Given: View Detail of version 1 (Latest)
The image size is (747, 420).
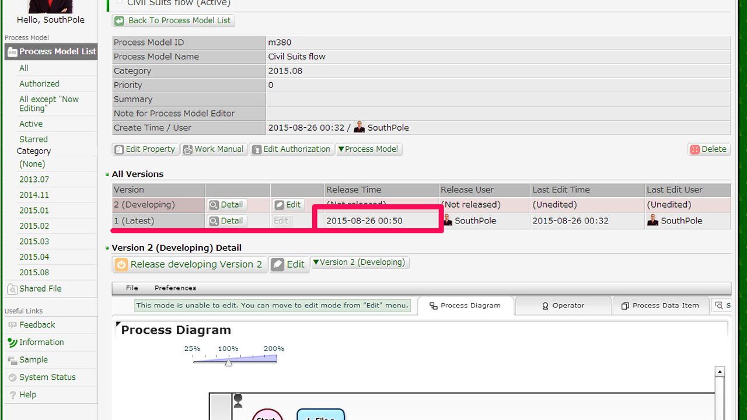Looking at the screenshot, I should 226,221.
